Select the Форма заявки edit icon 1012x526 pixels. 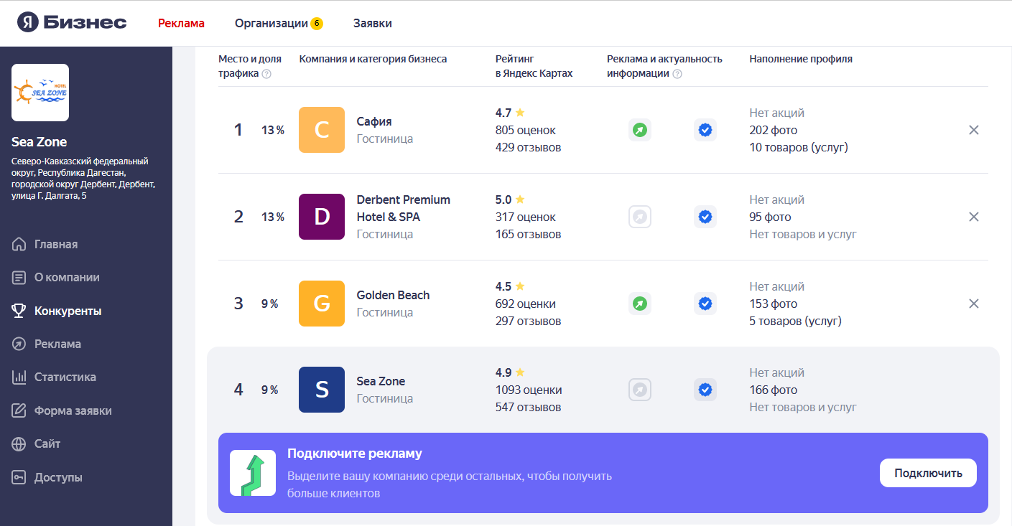[x=19, y=410]
